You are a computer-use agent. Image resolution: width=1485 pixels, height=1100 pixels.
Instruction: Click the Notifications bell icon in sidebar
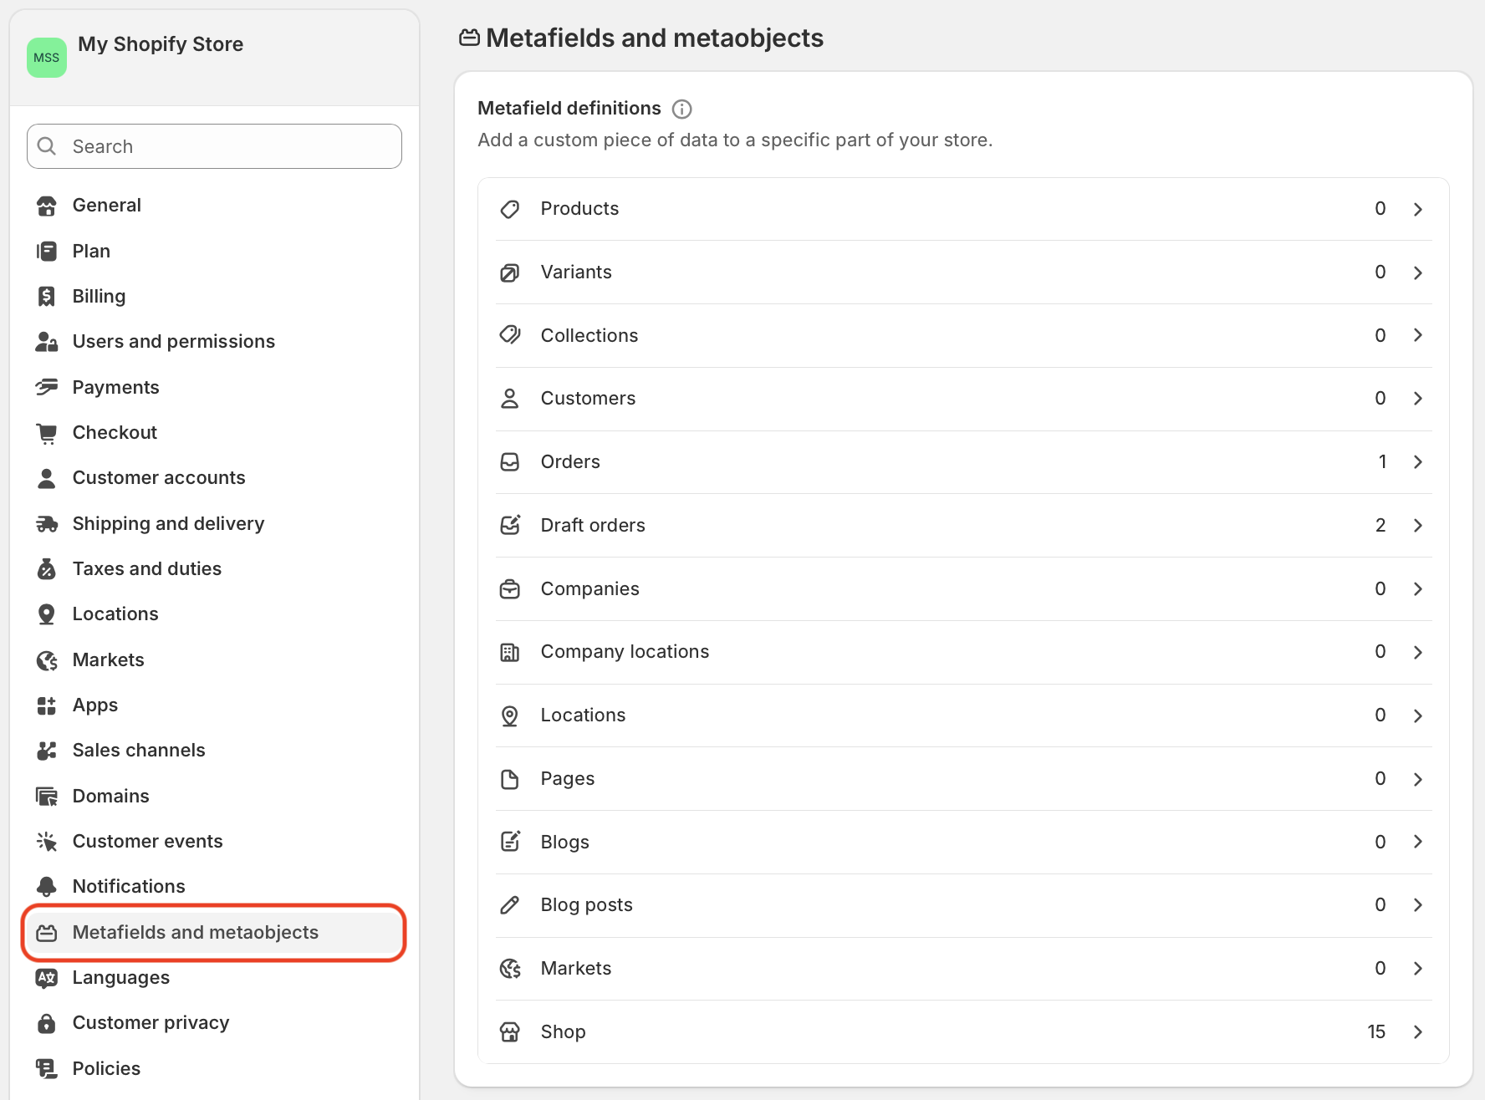click(47, 886)
